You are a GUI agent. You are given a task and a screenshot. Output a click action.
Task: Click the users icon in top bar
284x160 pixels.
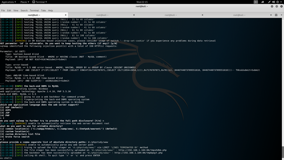pyautogui.click(x=262, y=2)
